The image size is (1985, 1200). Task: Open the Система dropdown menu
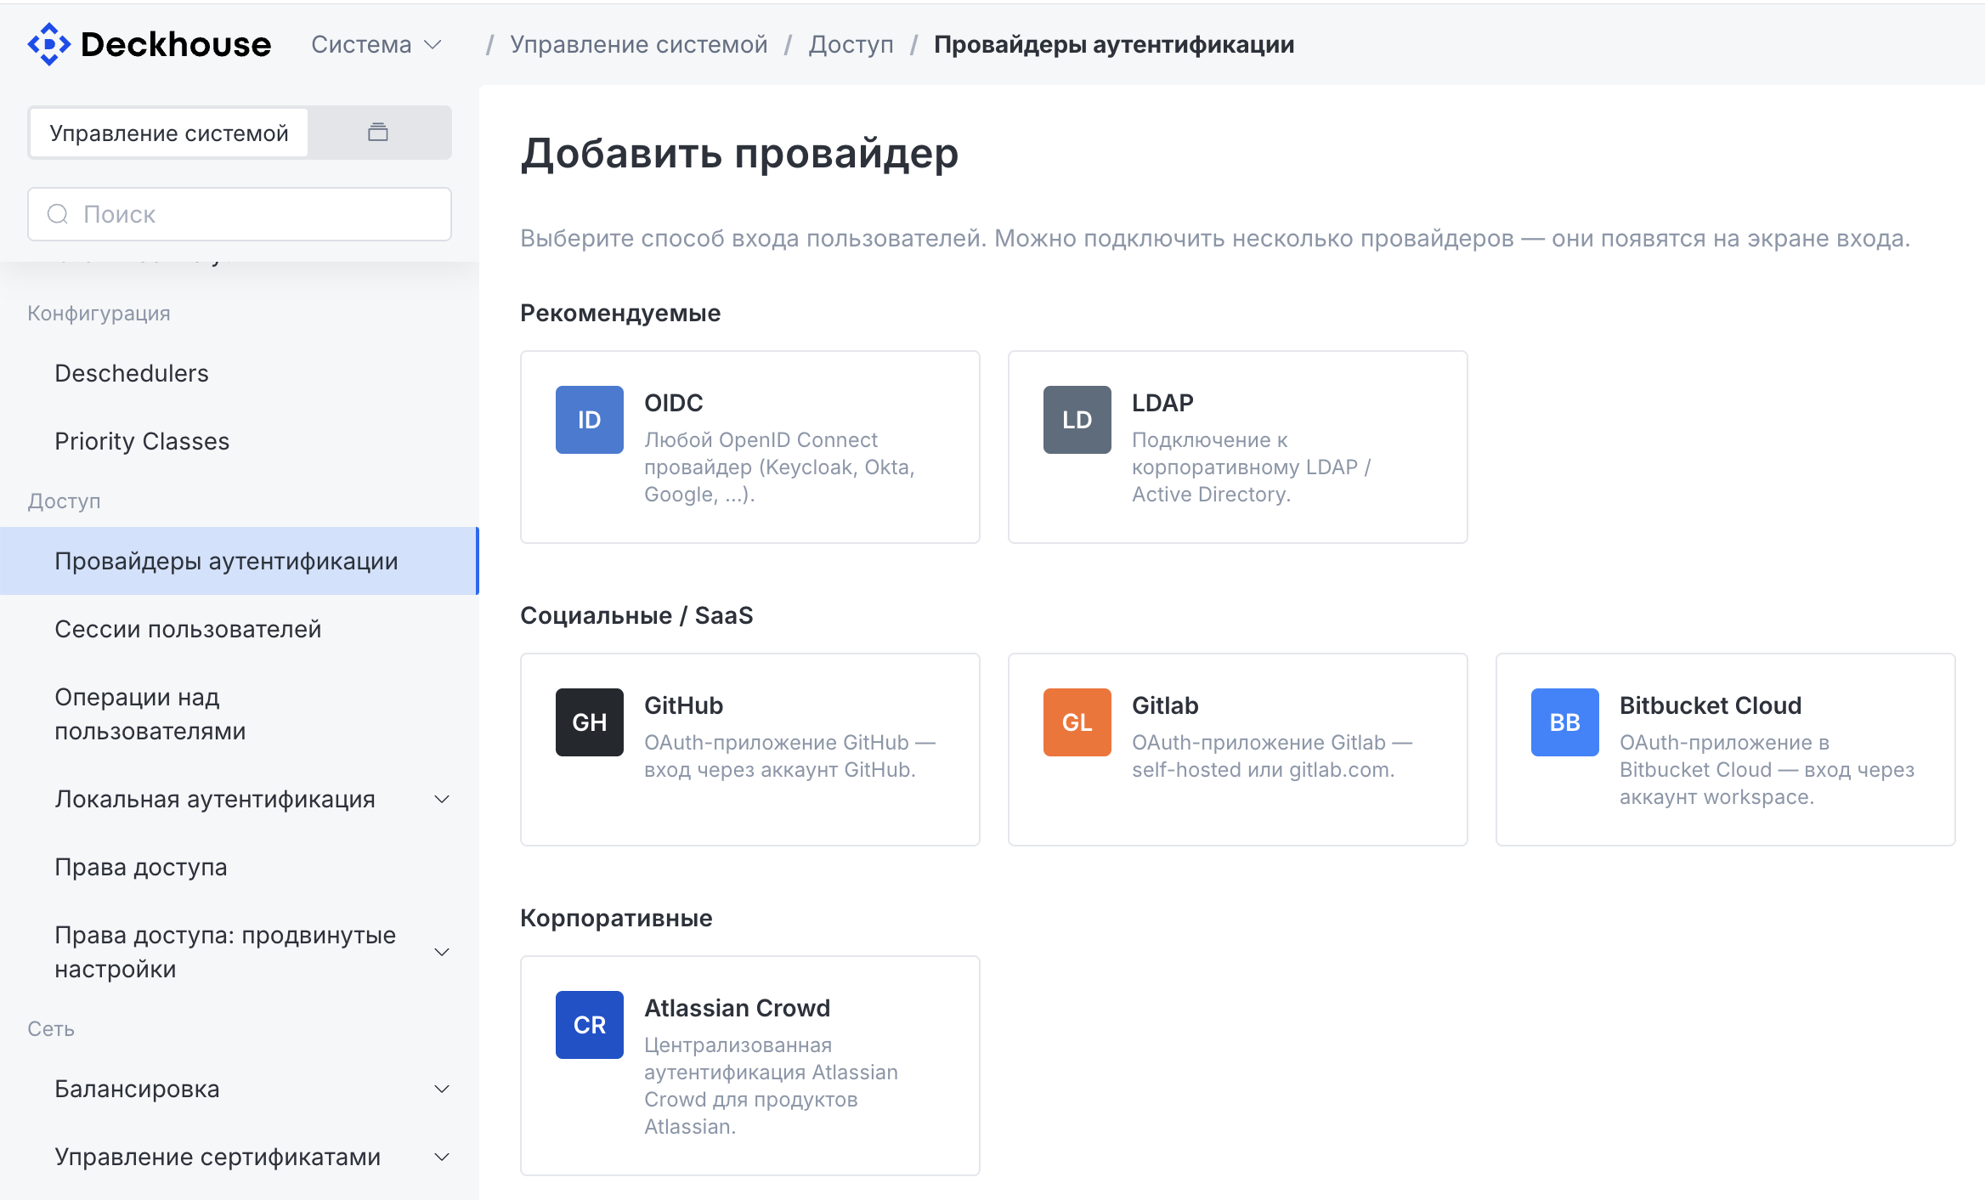(376, 44)
